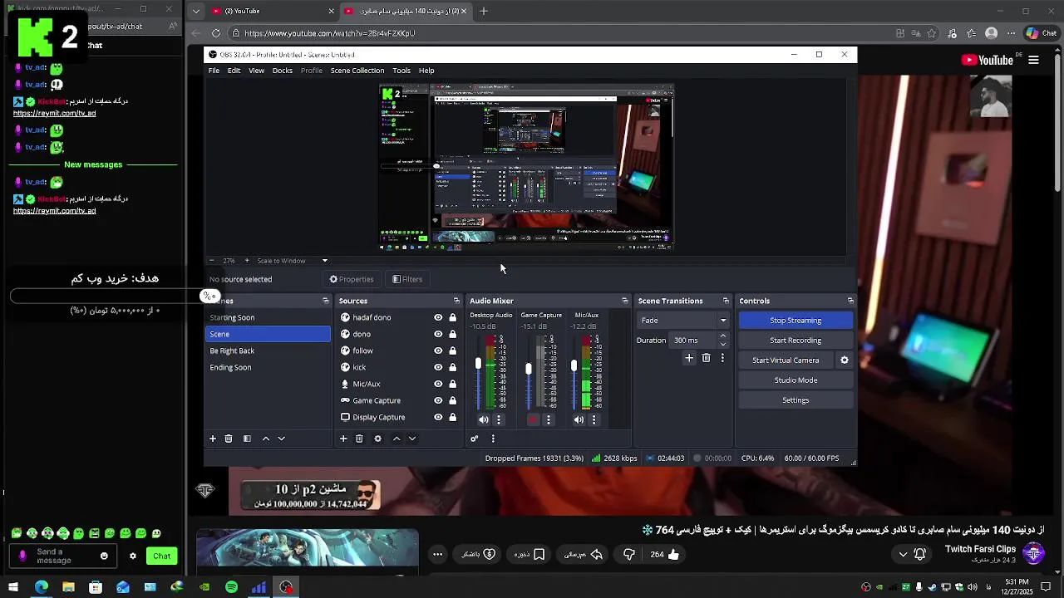Adjust the Mic/Aux volume slider handle

(x=574, y=365)
